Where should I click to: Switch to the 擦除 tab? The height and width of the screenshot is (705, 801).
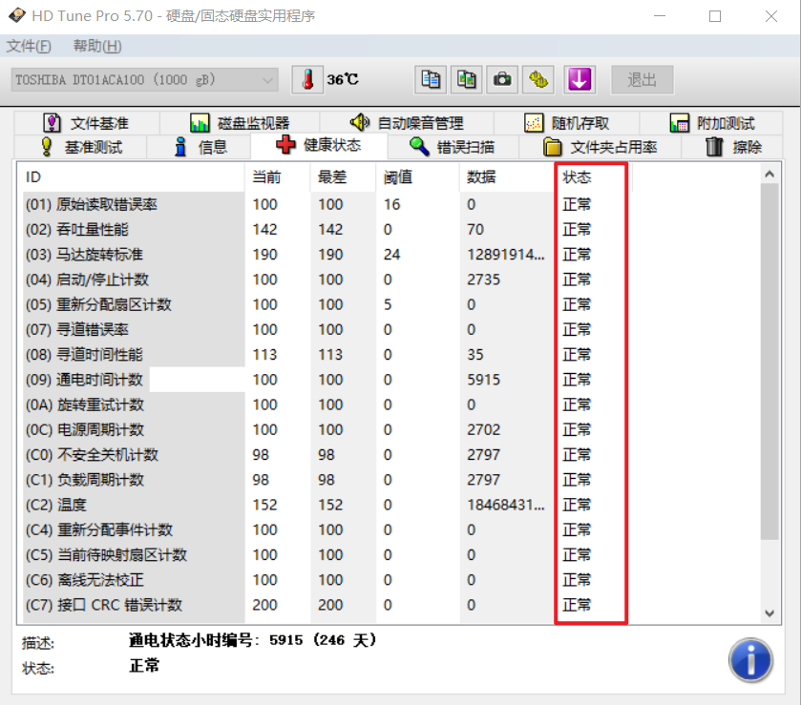[x=733, y=147]
